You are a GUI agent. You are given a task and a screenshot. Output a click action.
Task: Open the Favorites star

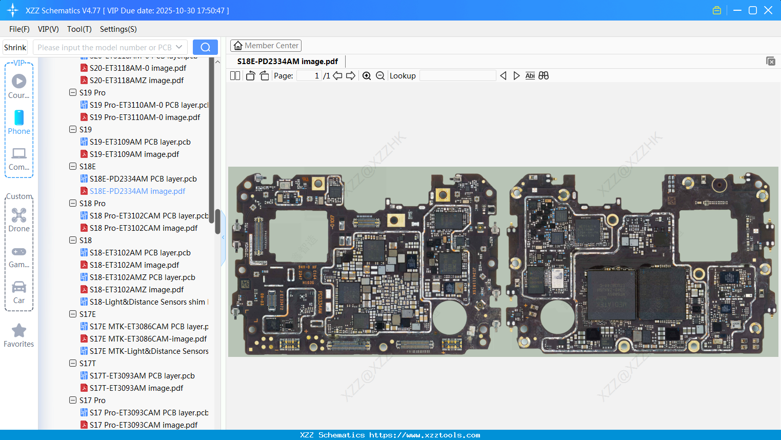pos(19,331)
